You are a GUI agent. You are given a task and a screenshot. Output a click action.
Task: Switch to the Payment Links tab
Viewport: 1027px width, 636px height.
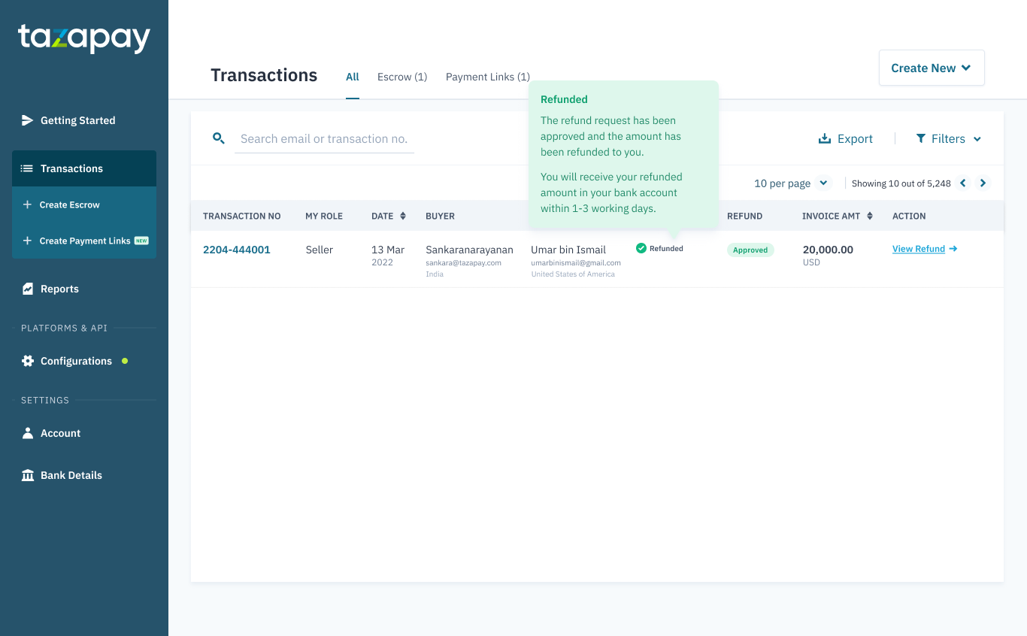[487, 76]
